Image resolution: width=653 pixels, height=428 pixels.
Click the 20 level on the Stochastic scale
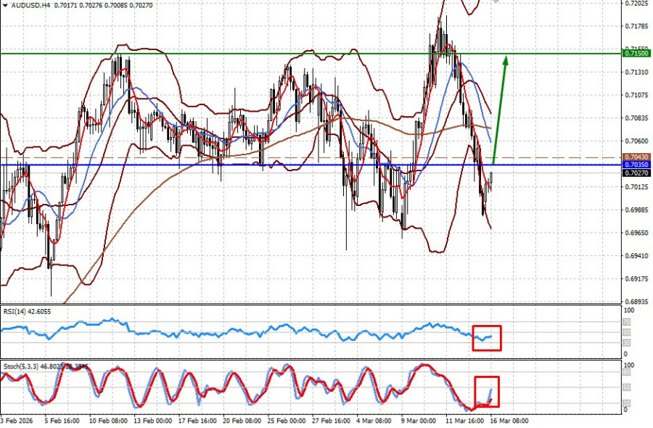pyautogui.click(x=627, y=403)
